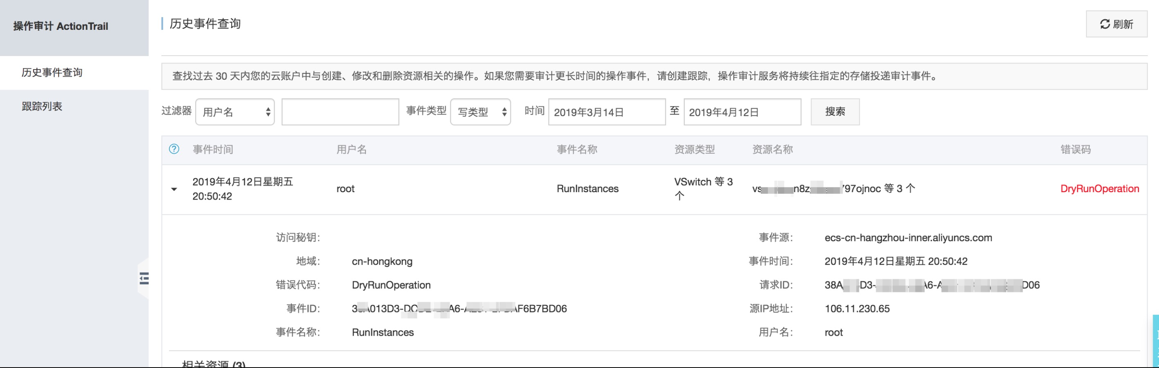Collapse the RunInstances event row arrow

(x=174, y=189)
